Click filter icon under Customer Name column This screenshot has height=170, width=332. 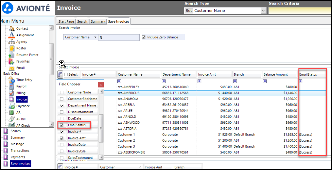click(119, 81)
